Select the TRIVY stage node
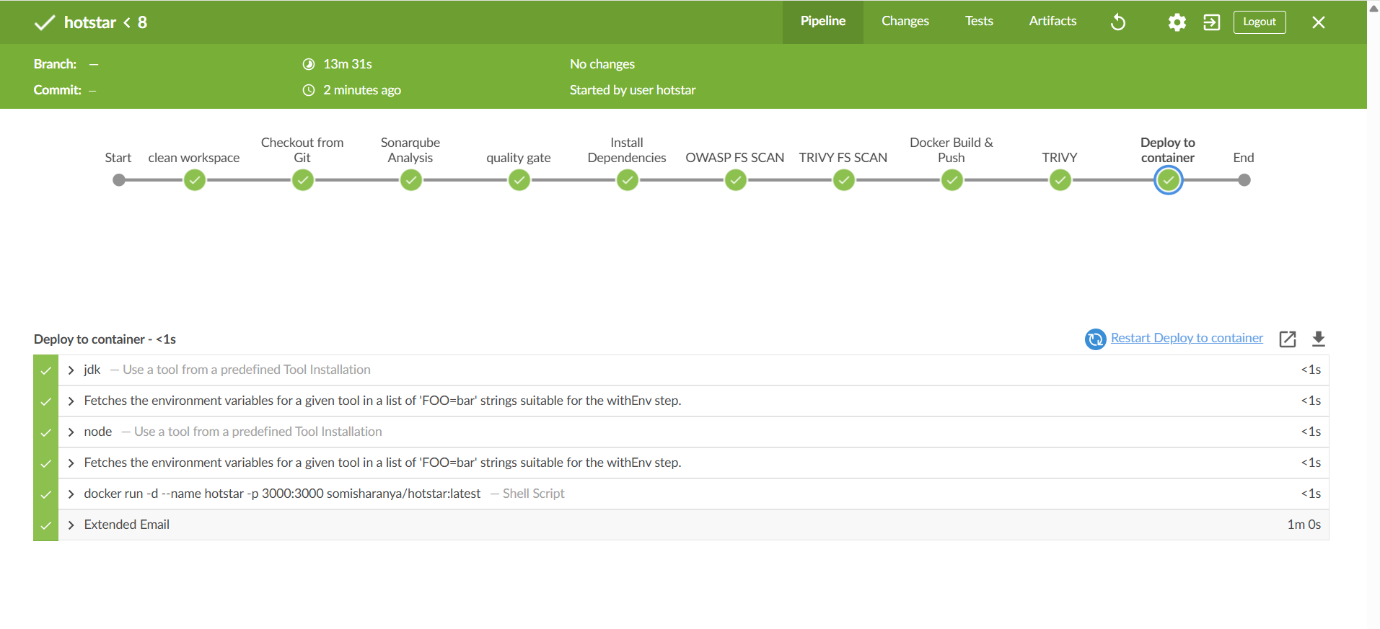This screenshot has width=1380, height=629. pyautogui.click(x=1060, y=180)
